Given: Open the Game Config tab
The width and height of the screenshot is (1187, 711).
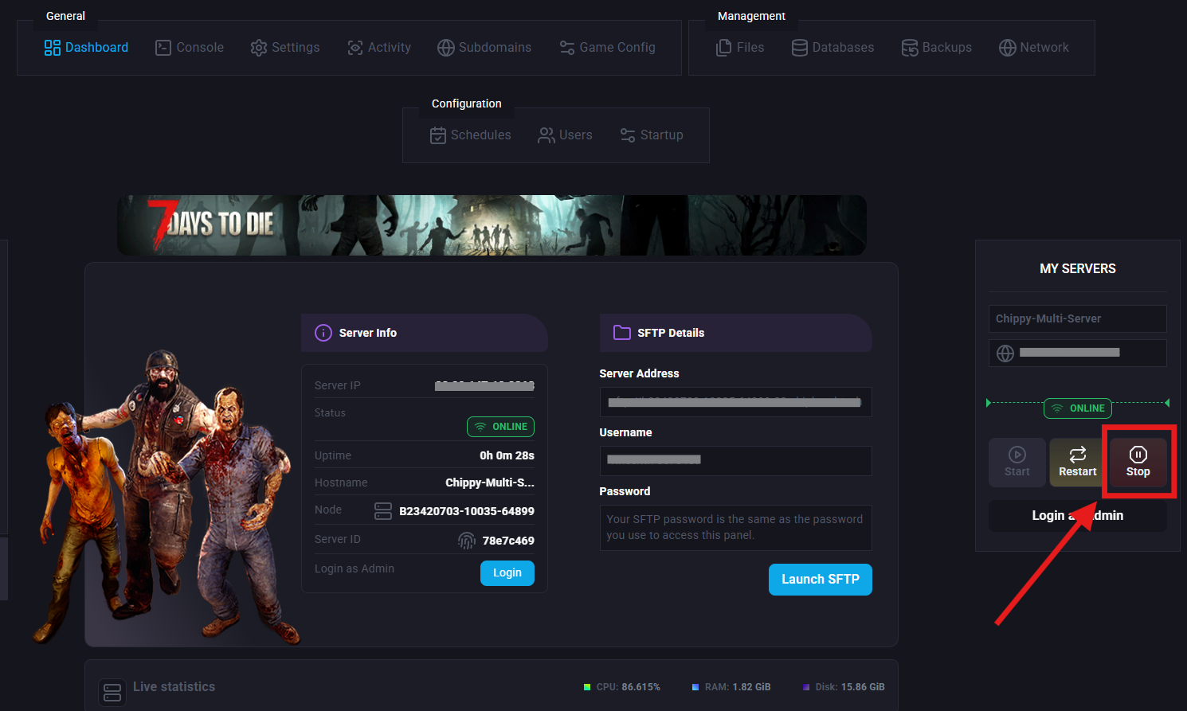Looking at the screenshot, I should [x=607, y=48].
